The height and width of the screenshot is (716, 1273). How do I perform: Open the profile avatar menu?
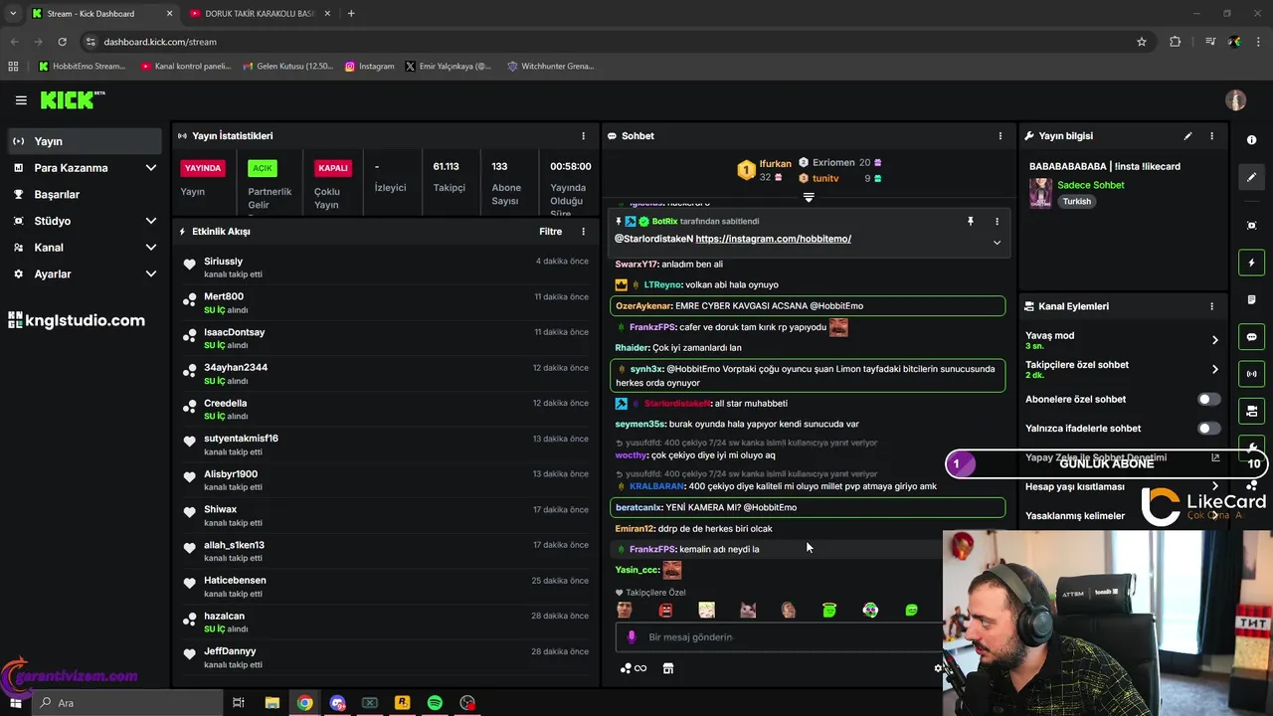point(1236,100)
